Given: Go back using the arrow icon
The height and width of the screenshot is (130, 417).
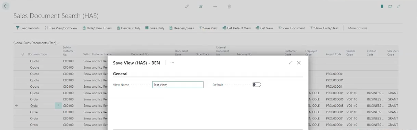Looking at the screenshot, I should [6, 6].
